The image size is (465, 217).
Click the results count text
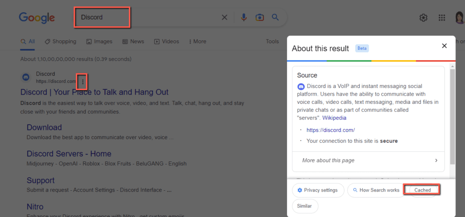pos(76,59)
